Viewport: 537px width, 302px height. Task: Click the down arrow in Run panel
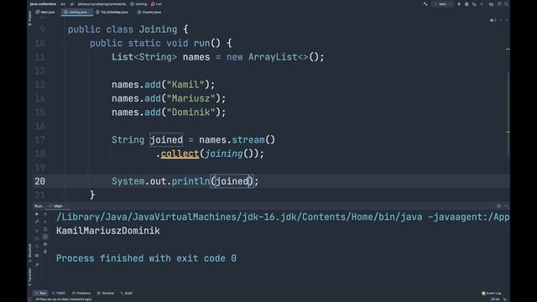[x=45, y=221]
